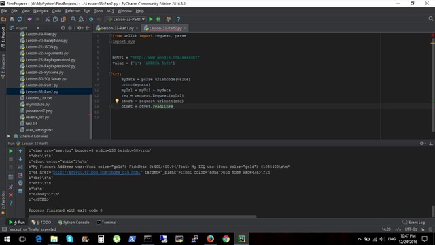Click UTF-8 encoding in status bar
435x245 pixels.
[411, 229]
